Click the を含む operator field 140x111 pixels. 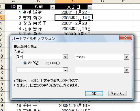pyautogui.click(x=100, y=57)
